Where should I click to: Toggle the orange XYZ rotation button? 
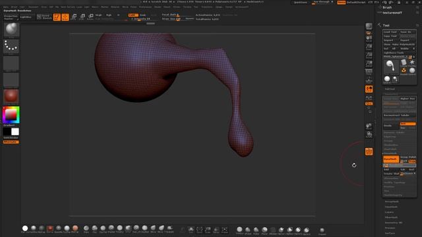369,104
